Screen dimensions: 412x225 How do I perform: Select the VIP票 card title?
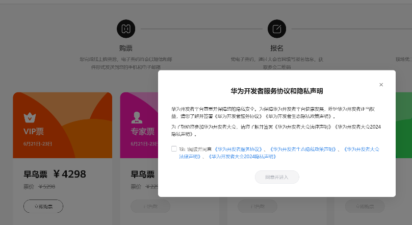click(x=34, y=132)
